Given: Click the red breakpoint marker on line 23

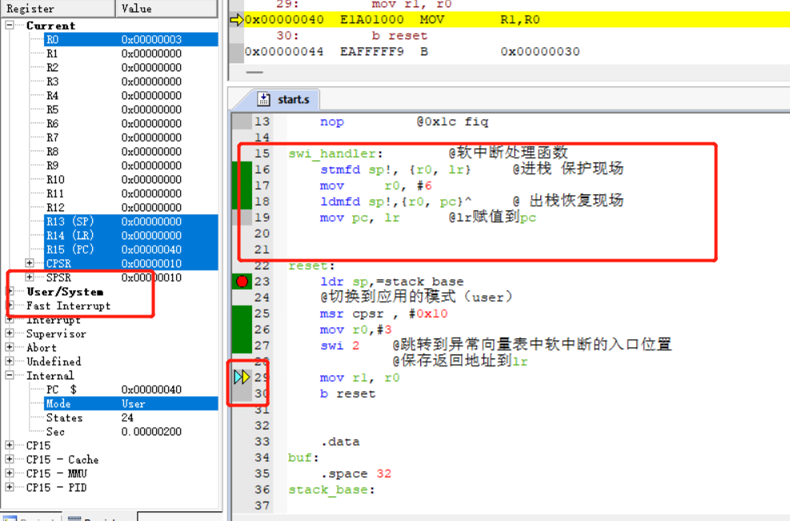Looking at the screenshot, I should click(x=242, y=282).
